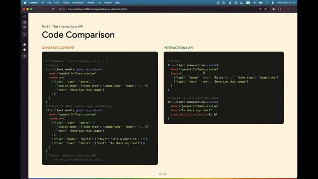Open the Apple menu
Screen dimensions: 318x179
25,3
